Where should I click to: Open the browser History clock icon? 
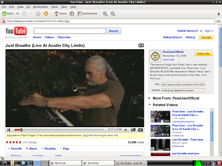pos(72,14)
